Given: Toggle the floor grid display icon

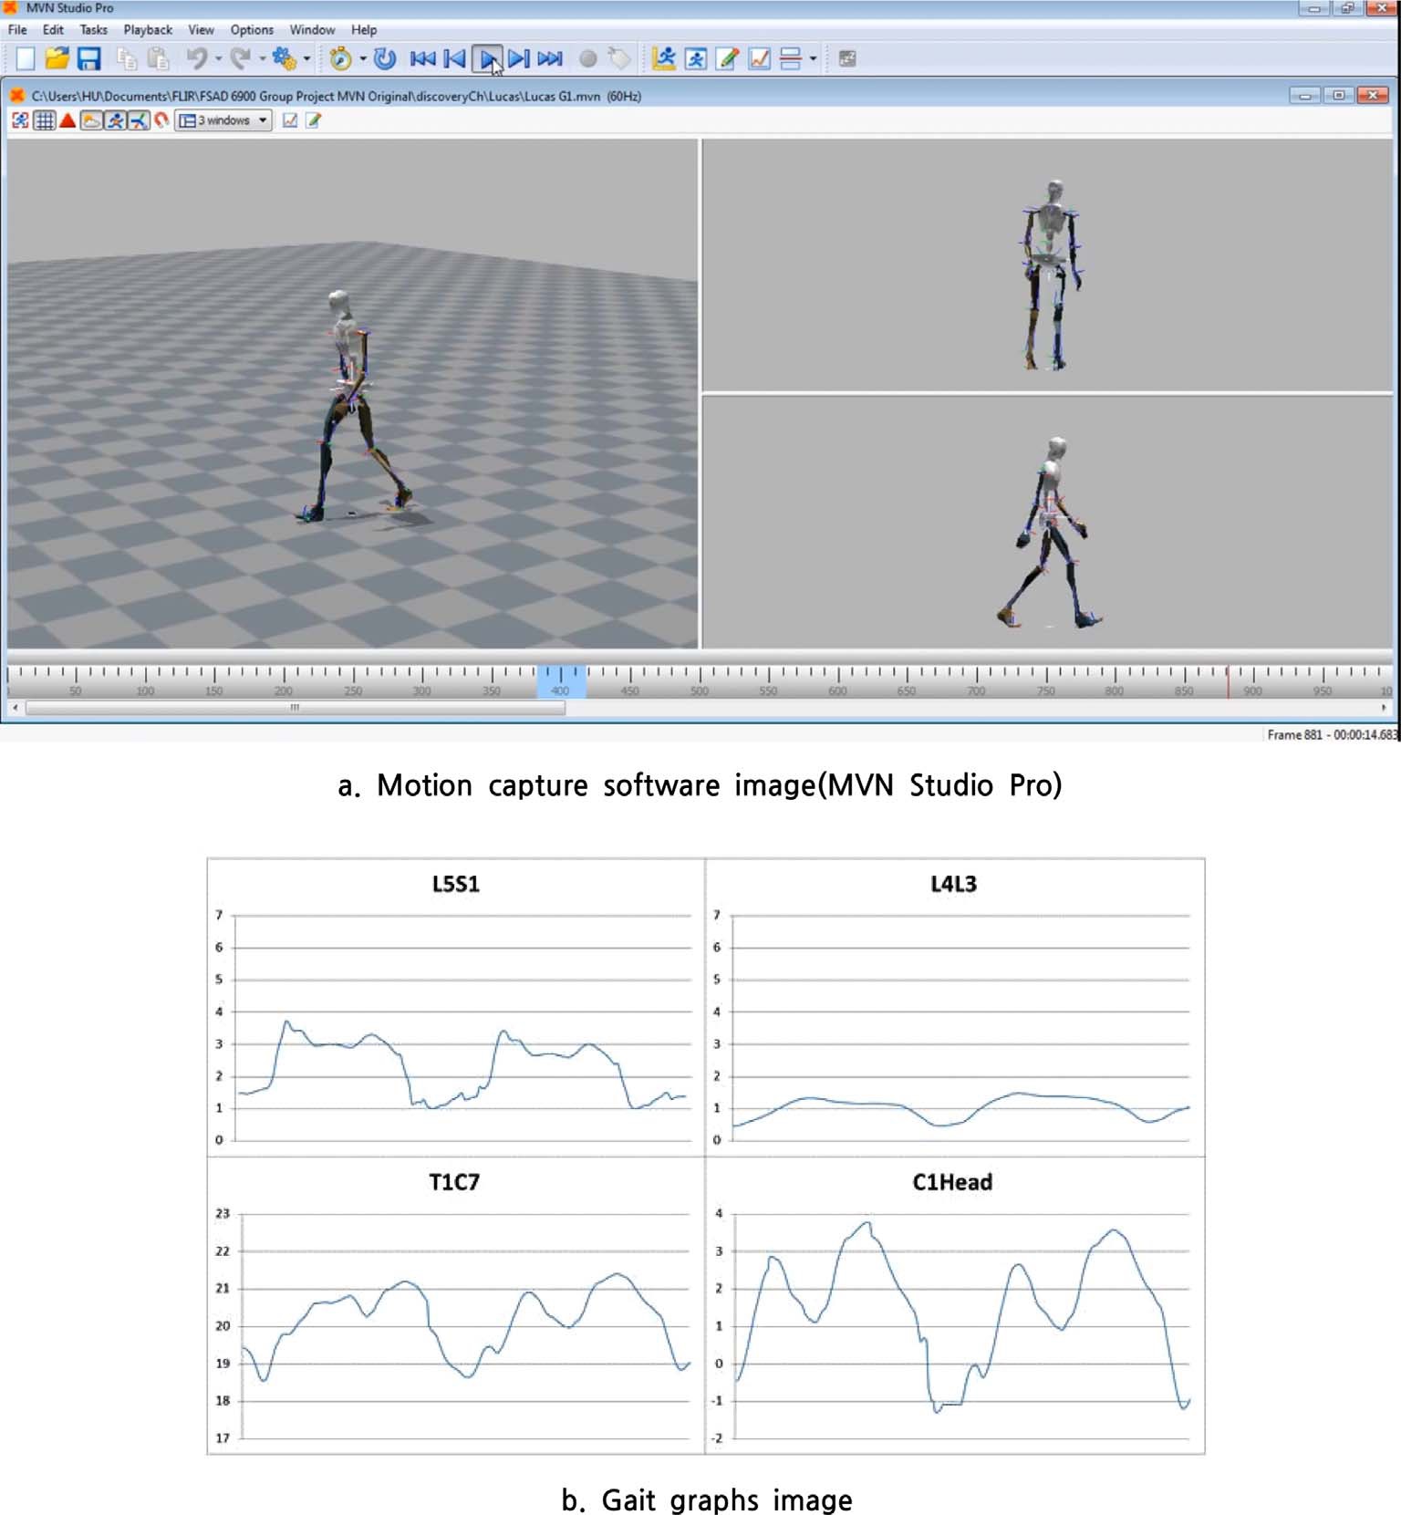Looking at the screenshot, I should pos(44,120).
